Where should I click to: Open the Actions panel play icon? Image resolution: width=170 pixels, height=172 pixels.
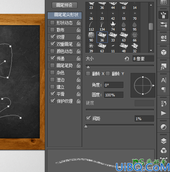click(x=164, y=113)
